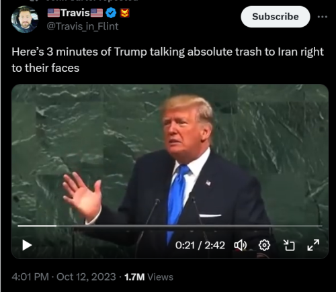
Task: Mute the video using the speaker icon
Action: [x=241, y=245]
